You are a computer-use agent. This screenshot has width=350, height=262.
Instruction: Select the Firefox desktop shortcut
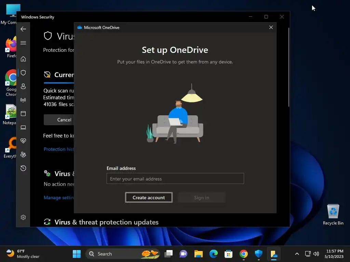11,47
